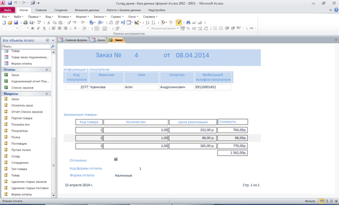Click the Sort descending icon
The image size is (339, 205).
(153, 22)
